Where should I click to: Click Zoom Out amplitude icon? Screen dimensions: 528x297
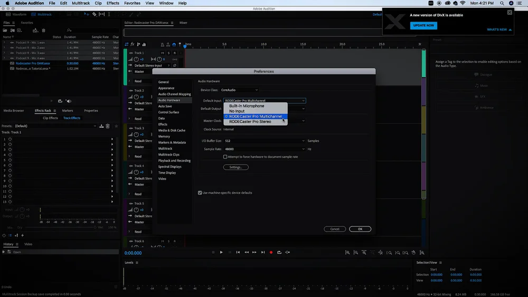tap(355, 253)
